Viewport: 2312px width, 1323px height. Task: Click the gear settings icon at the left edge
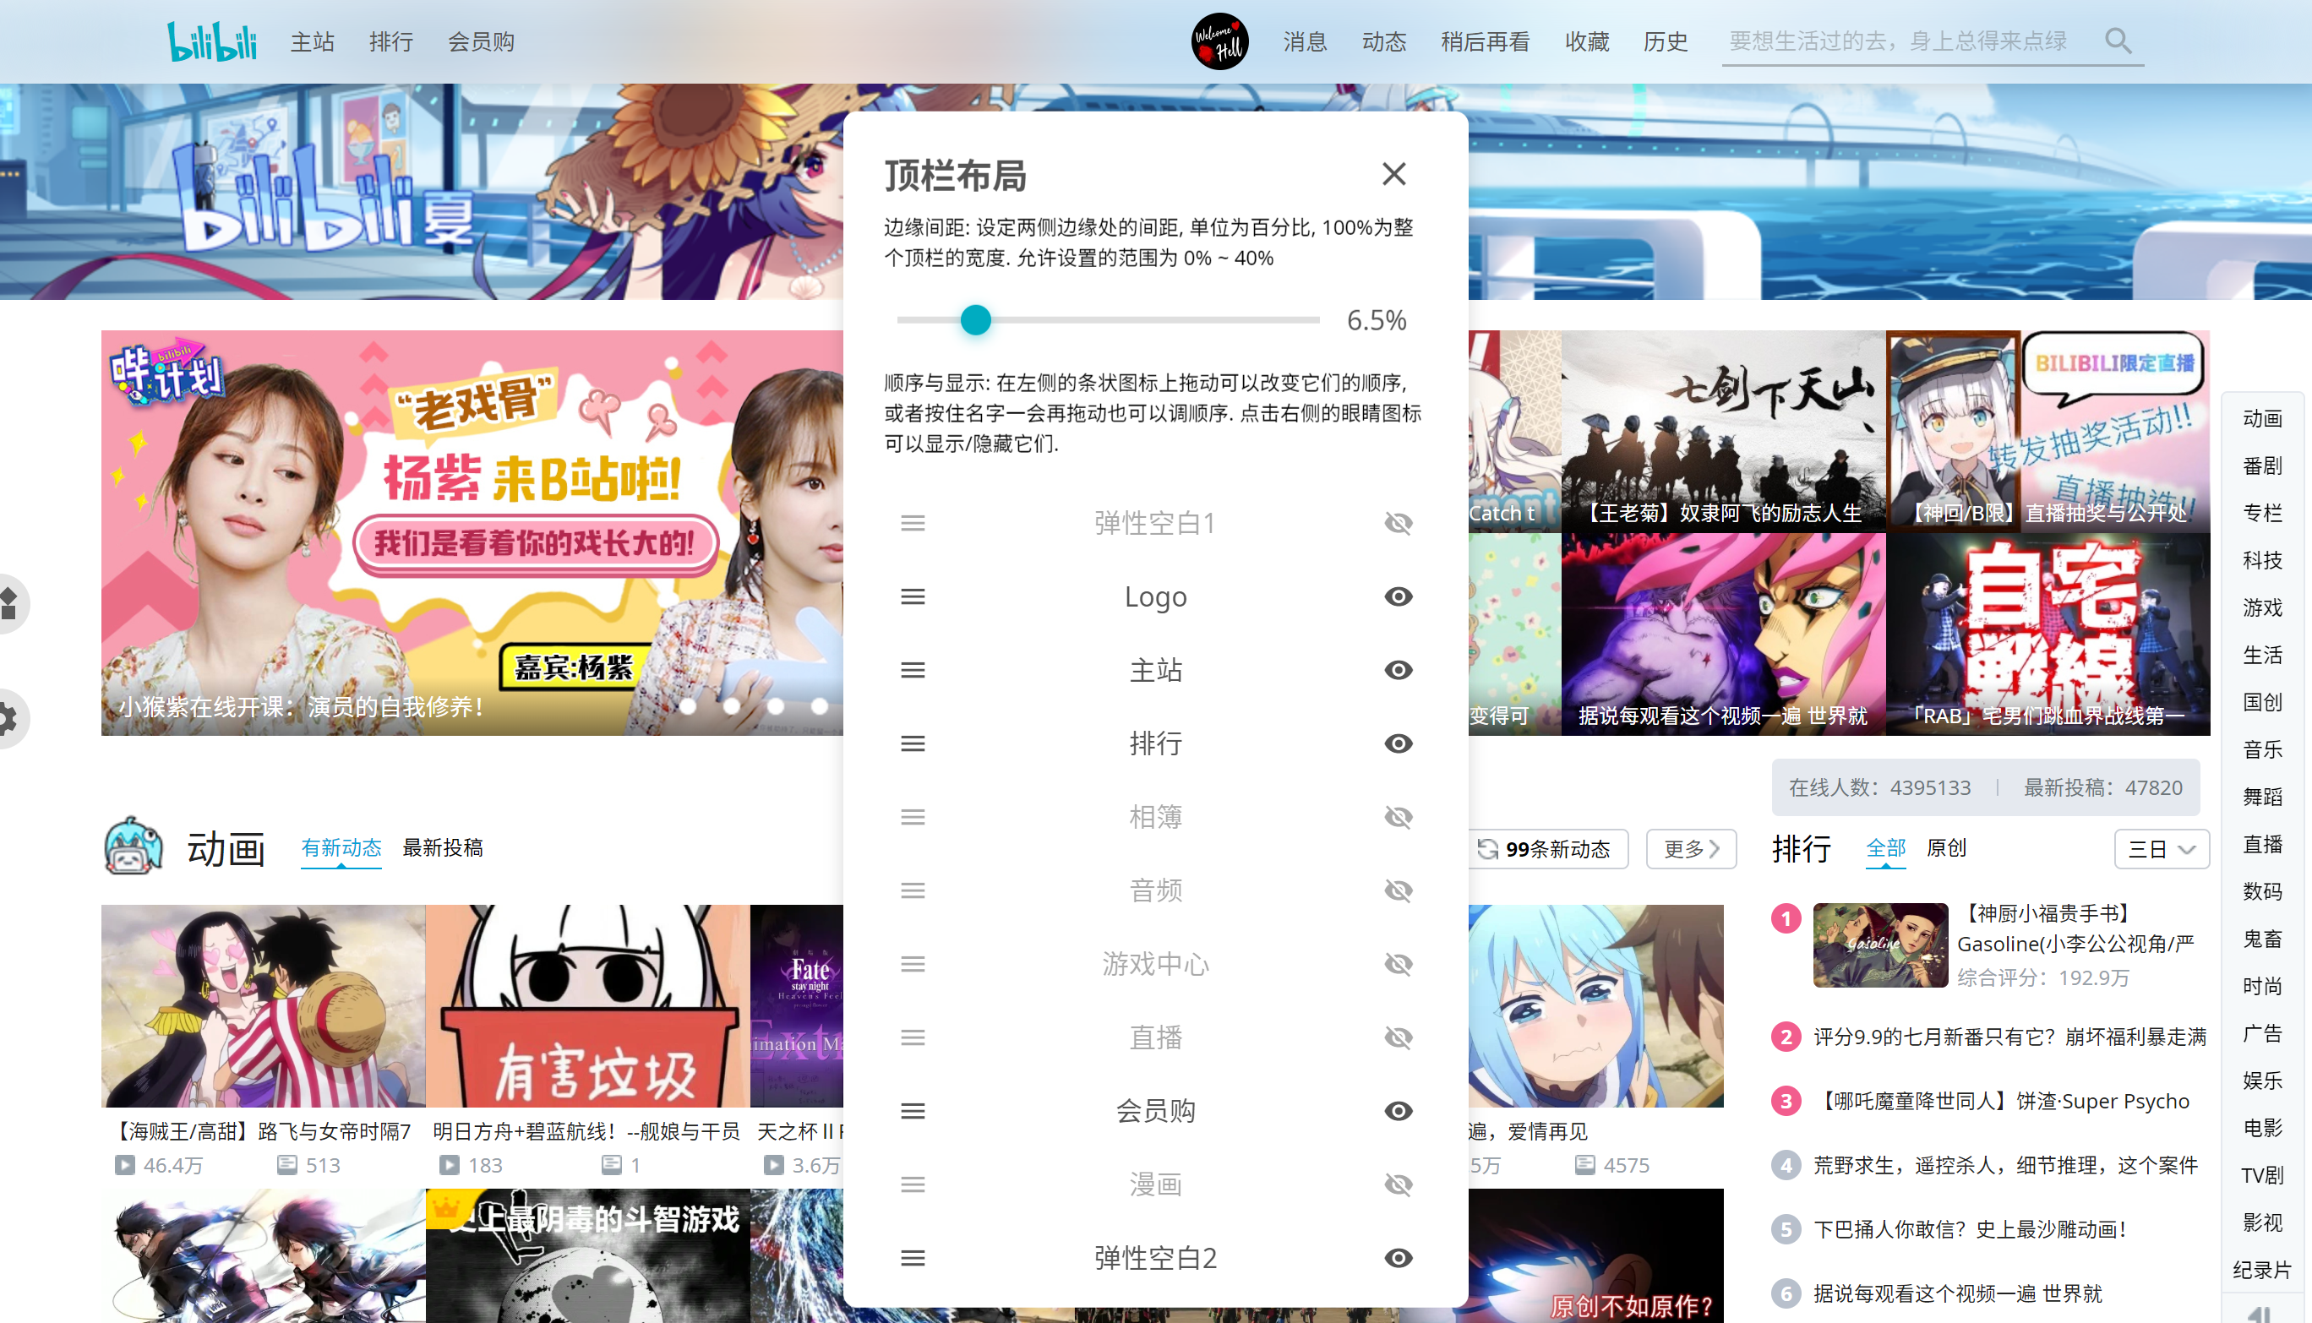tap(8, 718)
